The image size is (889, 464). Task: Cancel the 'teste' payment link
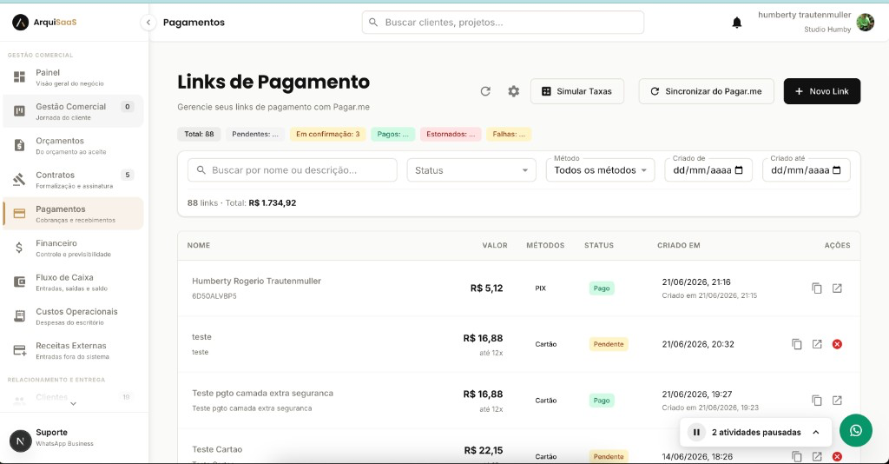(x=837, y=344)
